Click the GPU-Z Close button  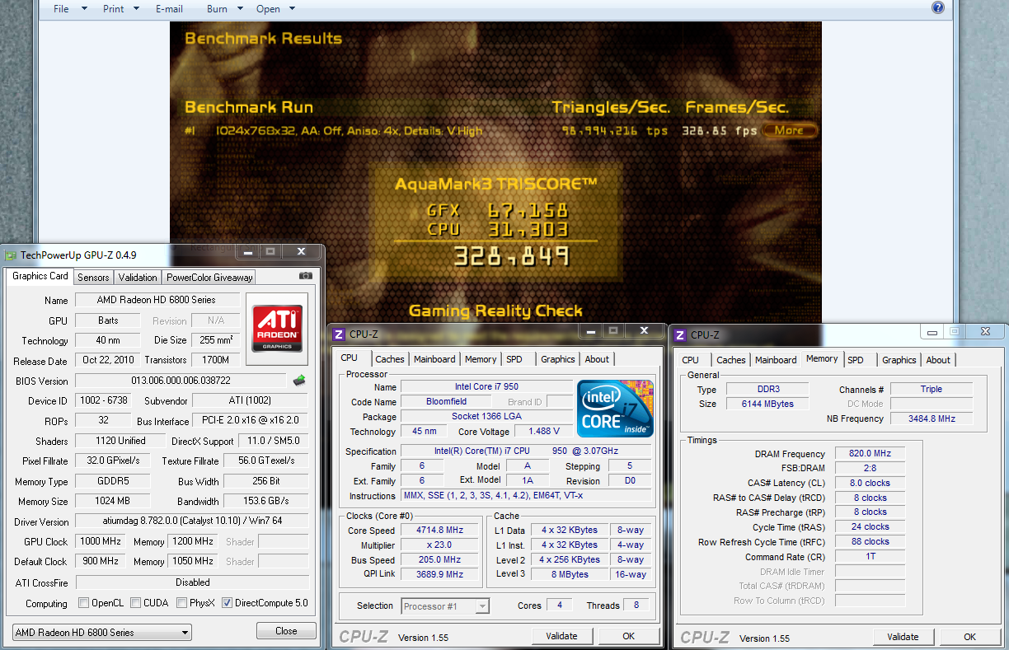click(286, 631)
